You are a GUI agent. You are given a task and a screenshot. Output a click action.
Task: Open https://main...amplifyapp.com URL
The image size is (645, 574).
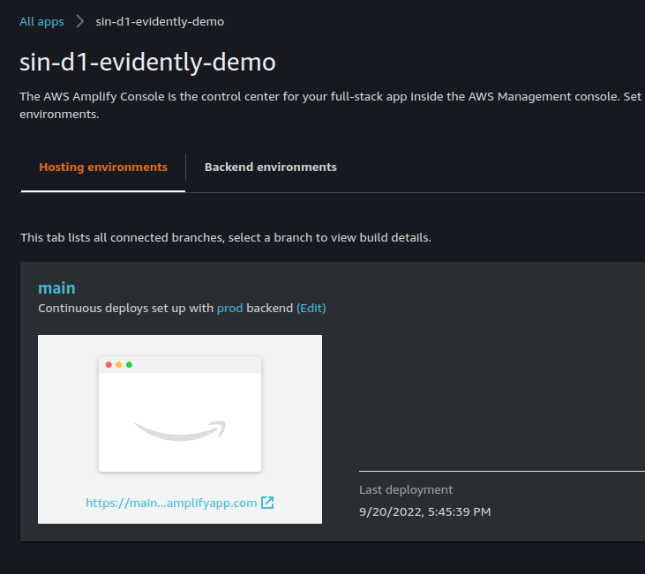[171, 503]
